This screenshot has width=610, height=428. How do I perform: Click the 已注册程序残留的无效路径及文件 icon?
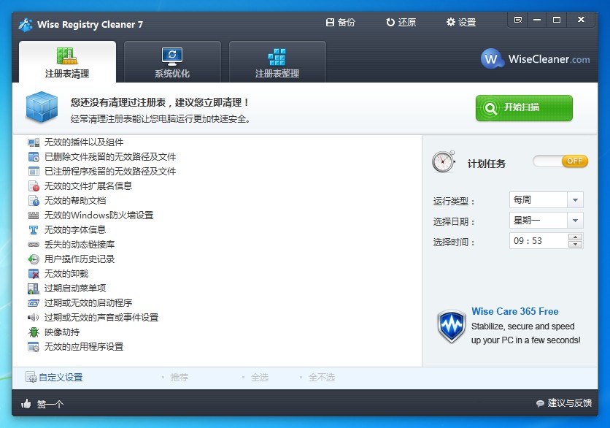coord(34,172)
